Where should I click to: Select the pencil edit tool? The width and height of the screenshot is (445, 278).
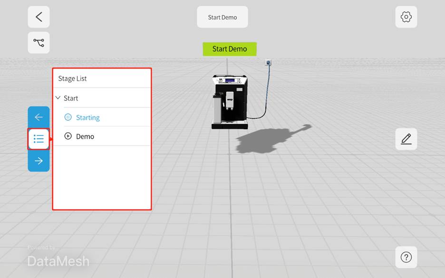[406, 139]
